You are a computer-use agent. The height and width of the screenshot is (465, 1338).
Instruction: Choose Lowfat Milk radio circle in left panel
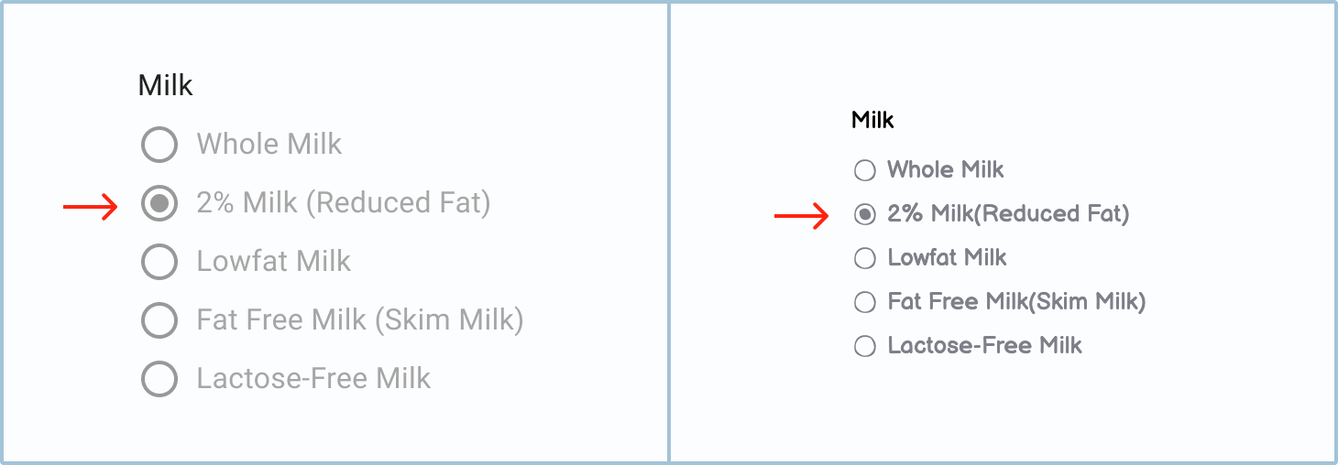click(159, 262)
